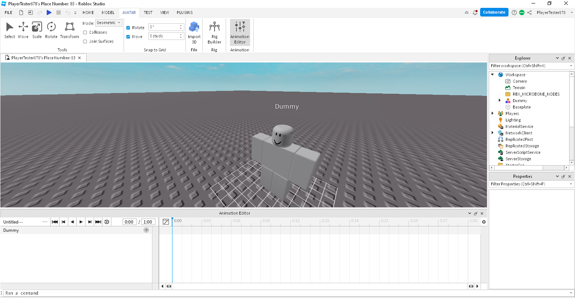The height and width of the screenshot is (300, 575).
Task: Switch to the TEST ribbon tab
Action: pos(148,12)
